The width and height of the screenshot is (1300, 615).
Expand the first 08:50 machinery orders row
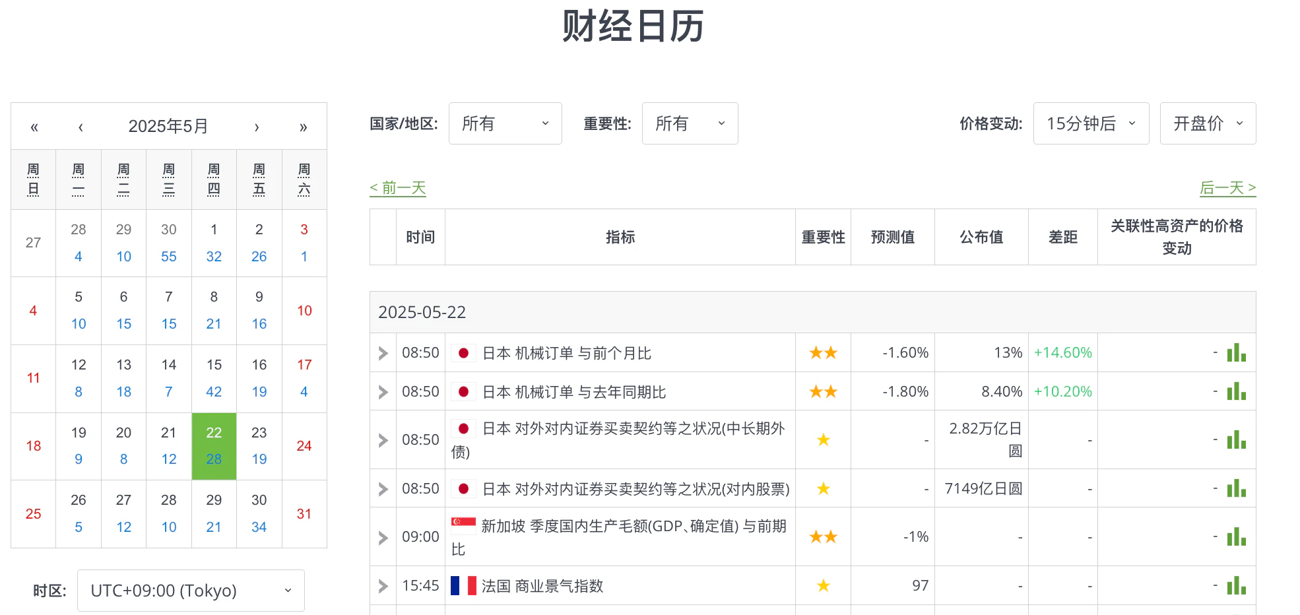pyautogui.click(x=382, y=353)
